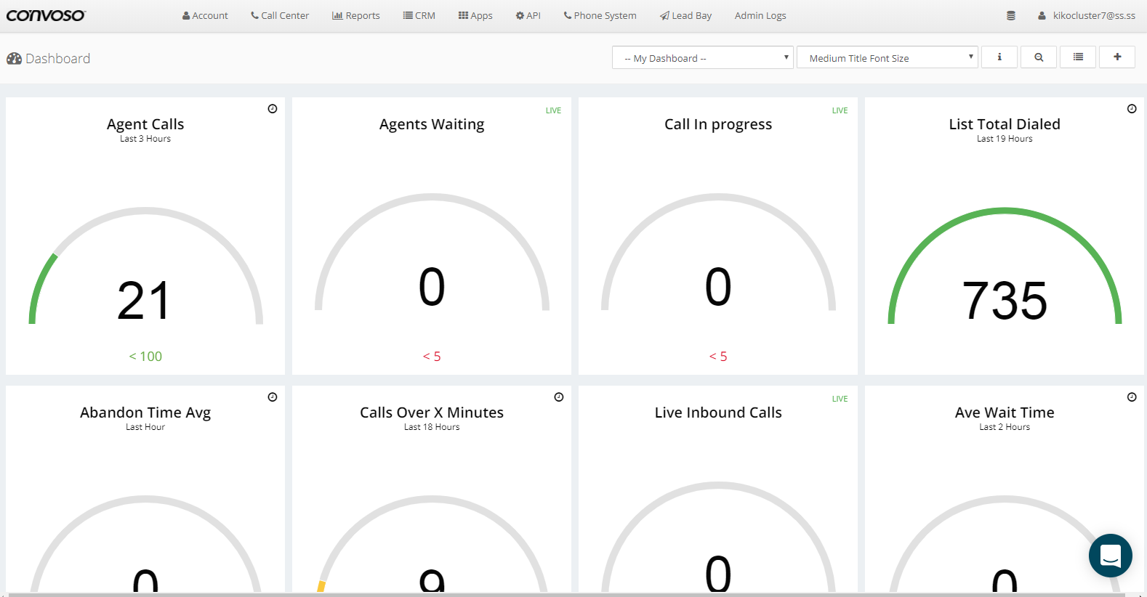Click the search magnifier button
This screenshot has height=597, width=1147.
tap(1039, 57)
